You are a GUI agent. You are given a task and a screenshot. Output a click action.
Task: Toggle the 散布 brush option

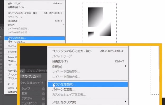tap(25, 94)
